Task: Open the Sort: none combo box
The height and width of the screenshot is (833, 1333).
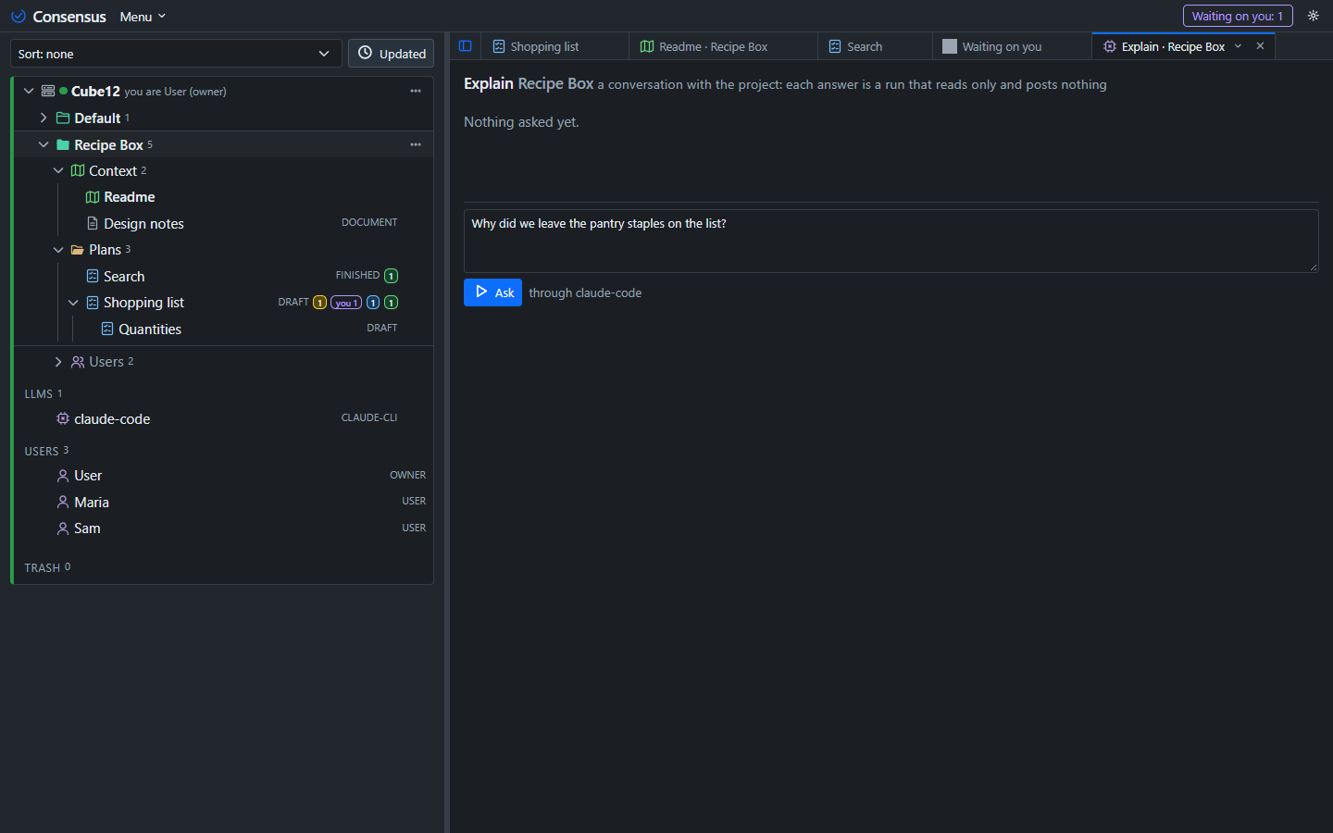Action: (176, 54)
